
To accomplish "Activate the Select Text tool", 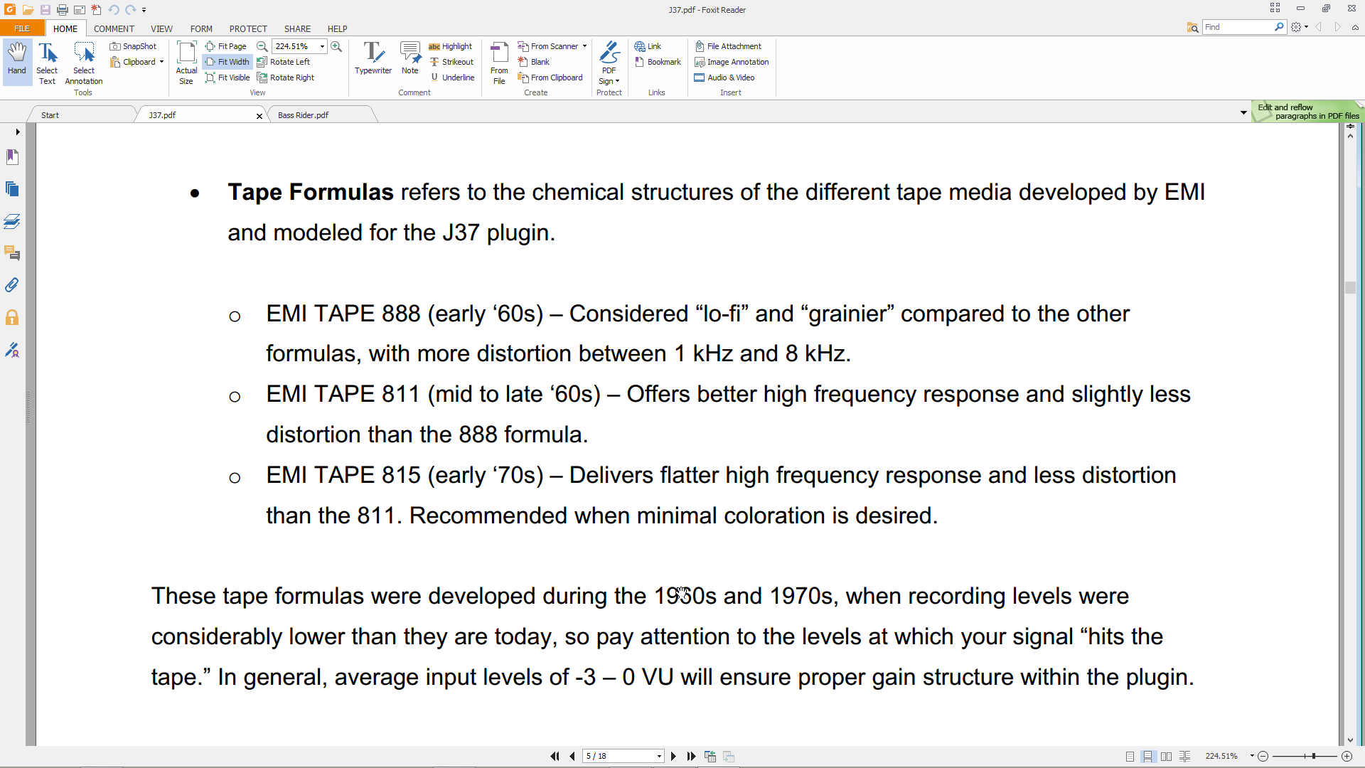I will 47,62.
